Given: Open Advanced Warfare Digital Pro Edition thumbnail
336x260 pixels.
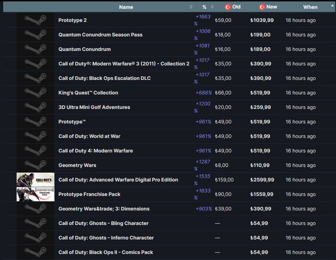Looking at the screenshot, I should pos(35,180).
